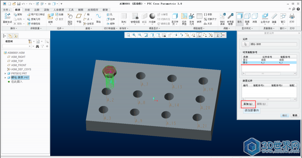Open the 文件 (File) menu
302x158 pixels.
pos(6,10)
